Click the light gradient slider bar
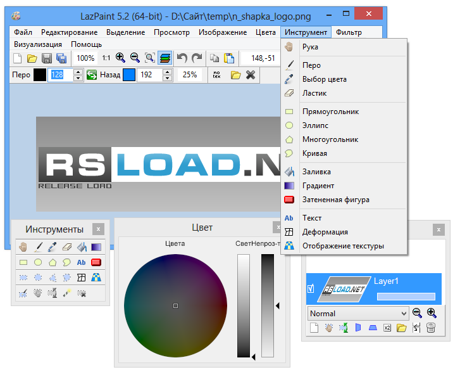Image resolution: width=460 pixels, height=372 pixels. 244,305
